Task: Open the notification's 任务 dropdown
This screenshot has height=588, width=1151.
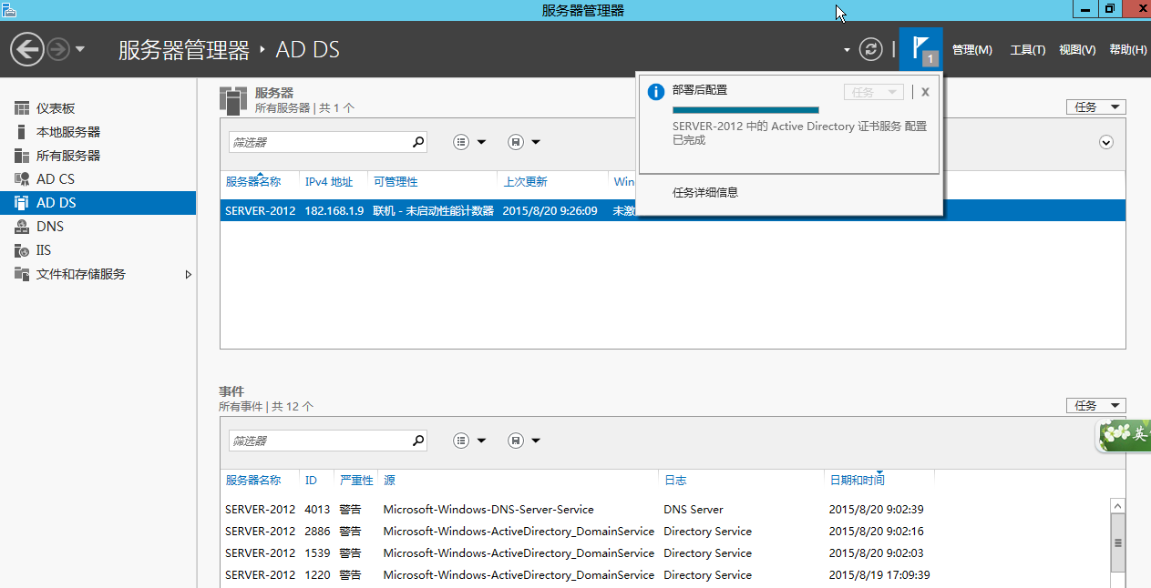Action: [874, 92]
